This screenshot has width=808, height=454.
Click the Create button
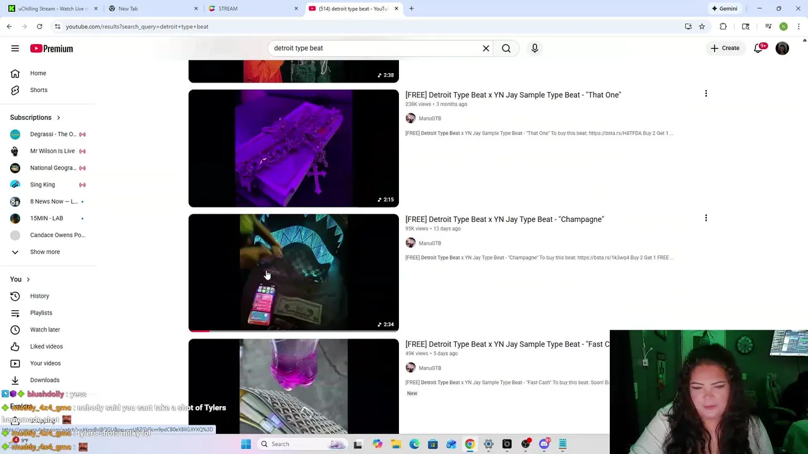click(x=725, y=48)
